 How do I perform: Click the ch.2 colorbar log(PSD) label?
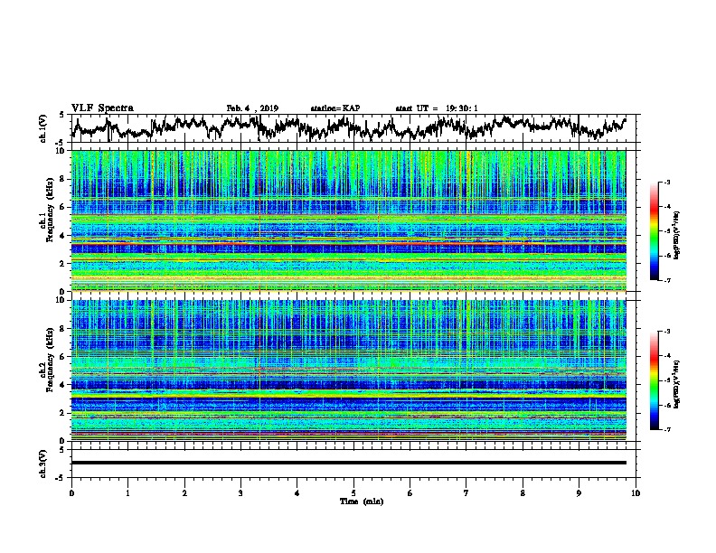point(677,384)
